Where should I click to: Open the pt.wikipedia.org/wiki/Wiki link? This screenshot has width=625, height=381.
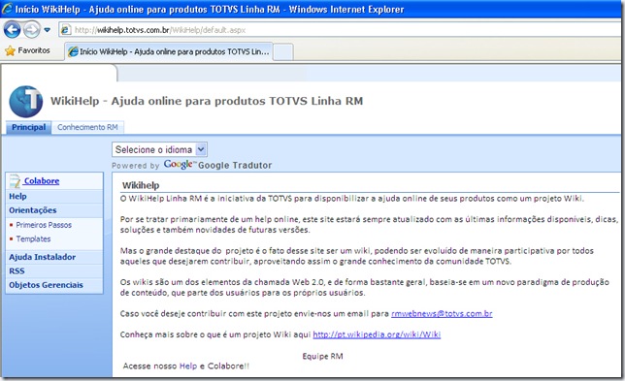pyautogui.click(x=377, y=334)
